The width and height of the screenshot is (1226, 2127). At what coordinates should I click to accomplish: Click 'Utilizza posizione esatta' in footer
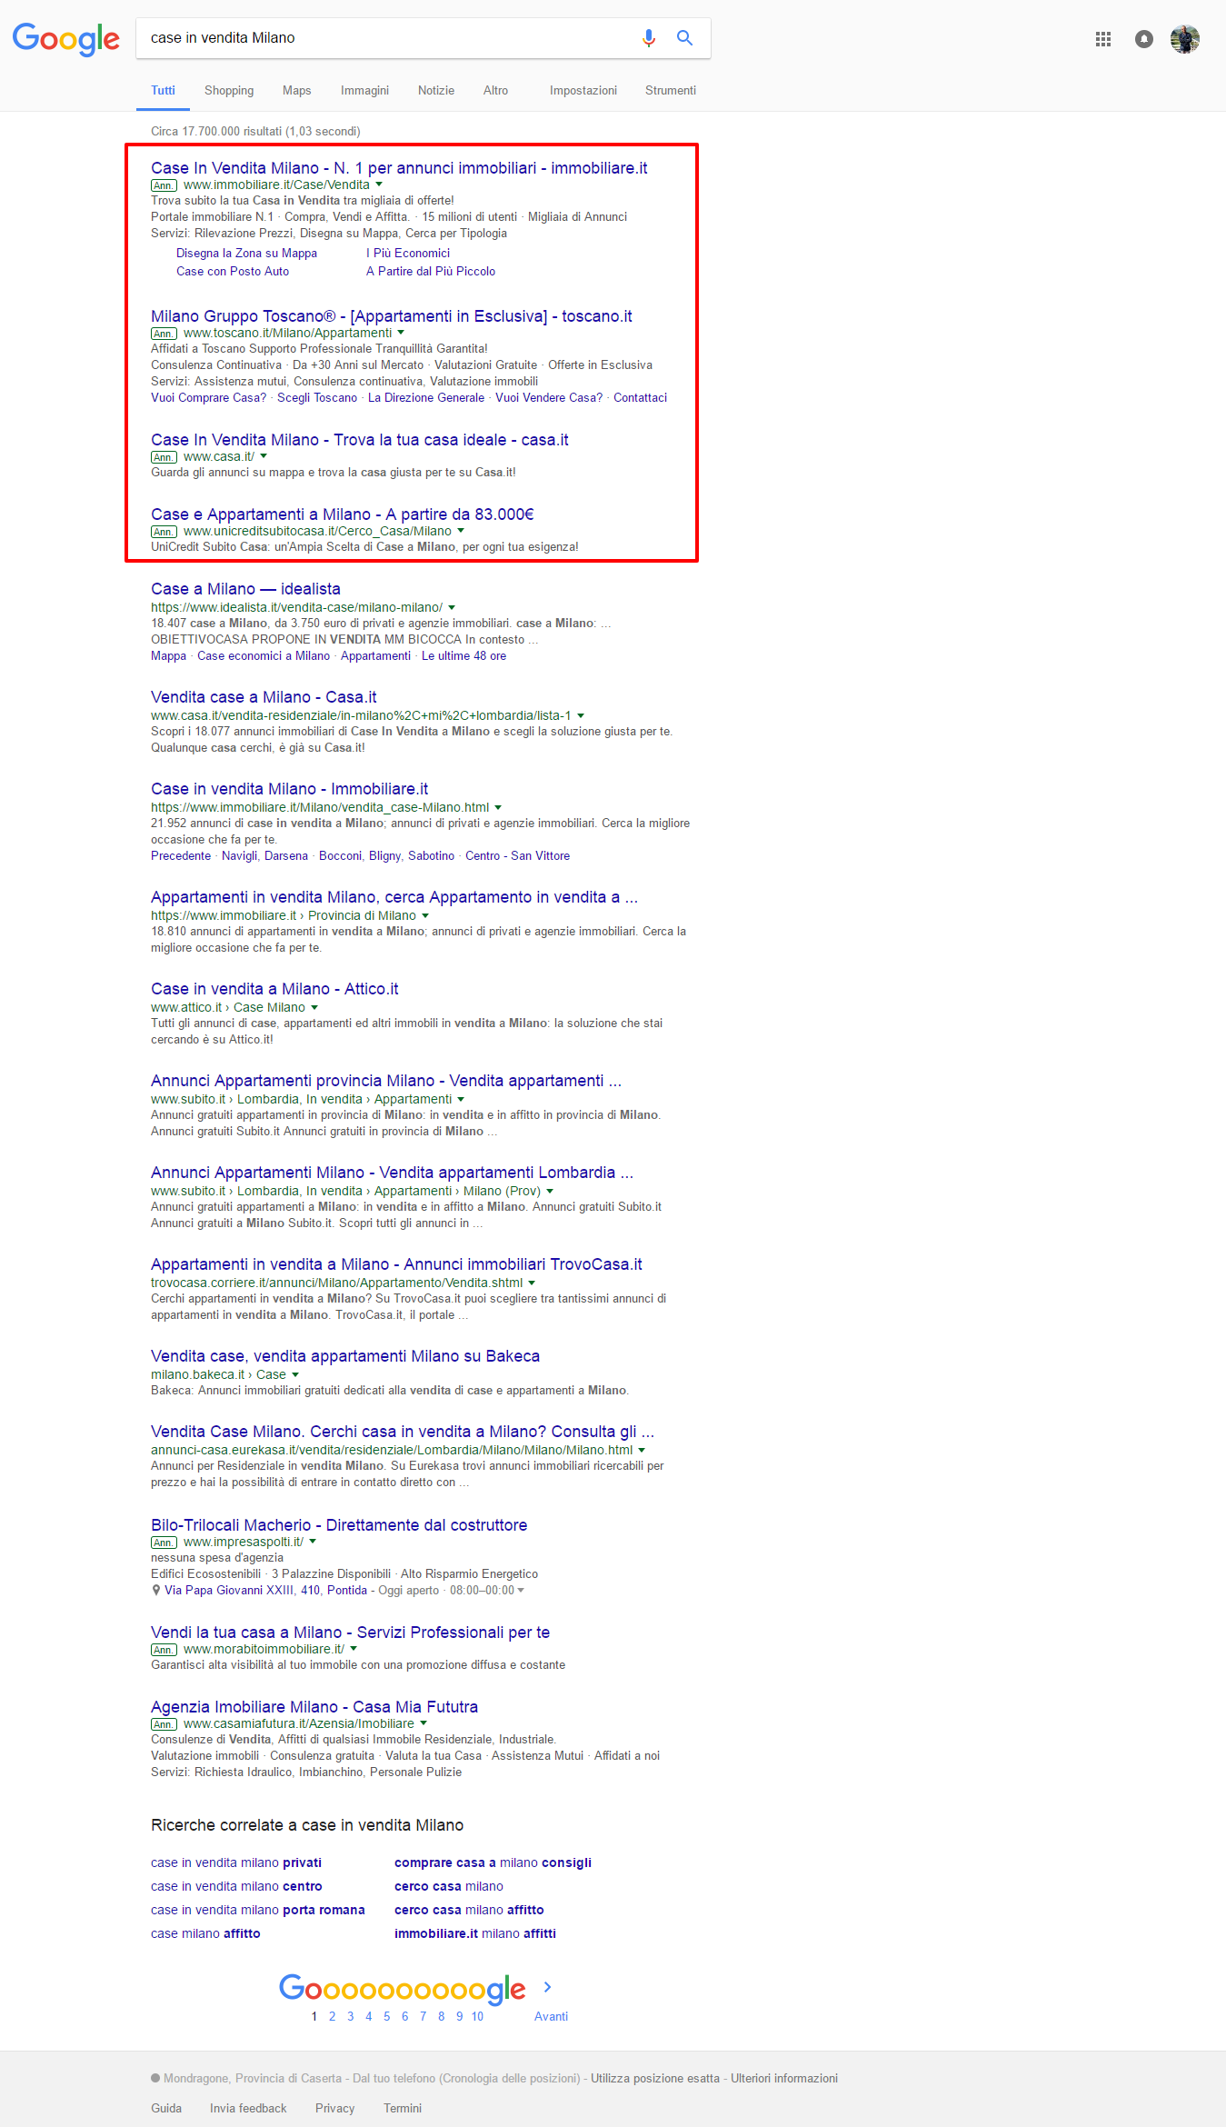[x=654, y=2078]
